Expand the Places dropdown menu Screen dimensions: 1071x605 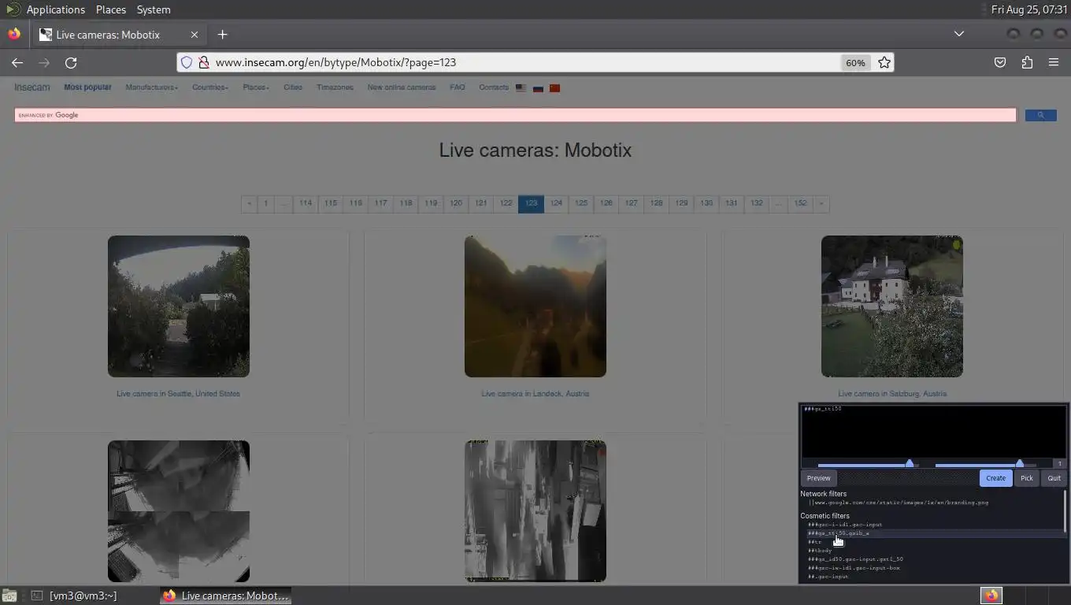[255, 87]
